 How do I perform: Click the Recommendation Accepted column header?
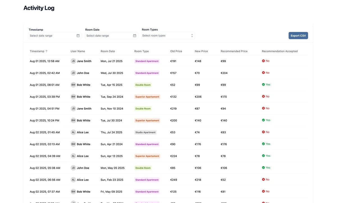coord(279,51)
